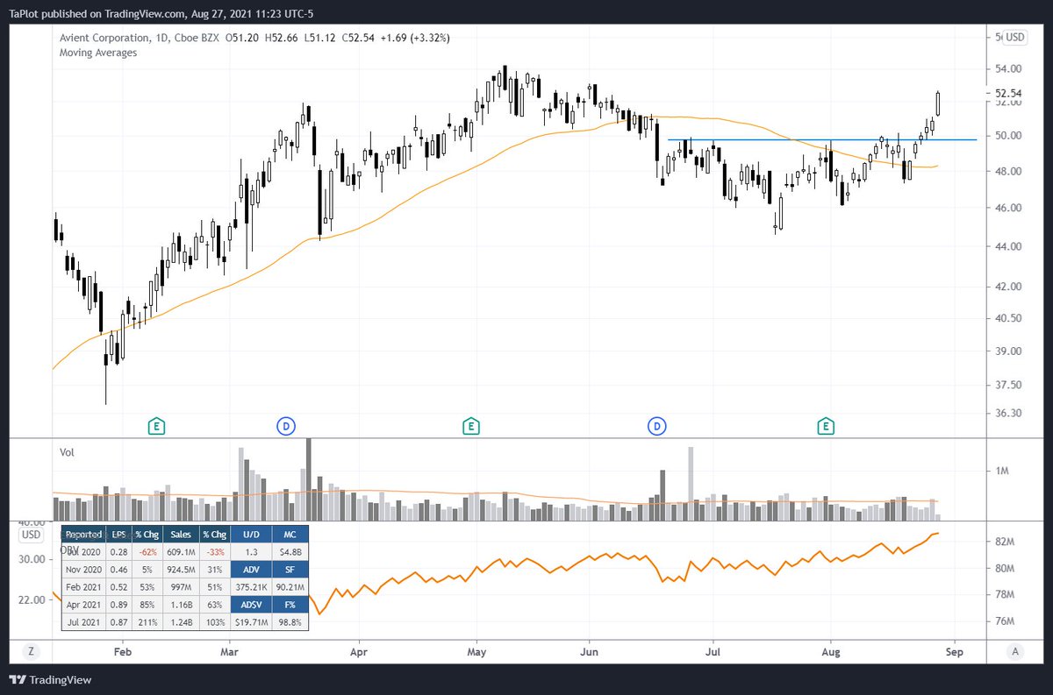The image size is (1053, 695).
Task: Click the 54.00 price axis label
Action: 1009,69
